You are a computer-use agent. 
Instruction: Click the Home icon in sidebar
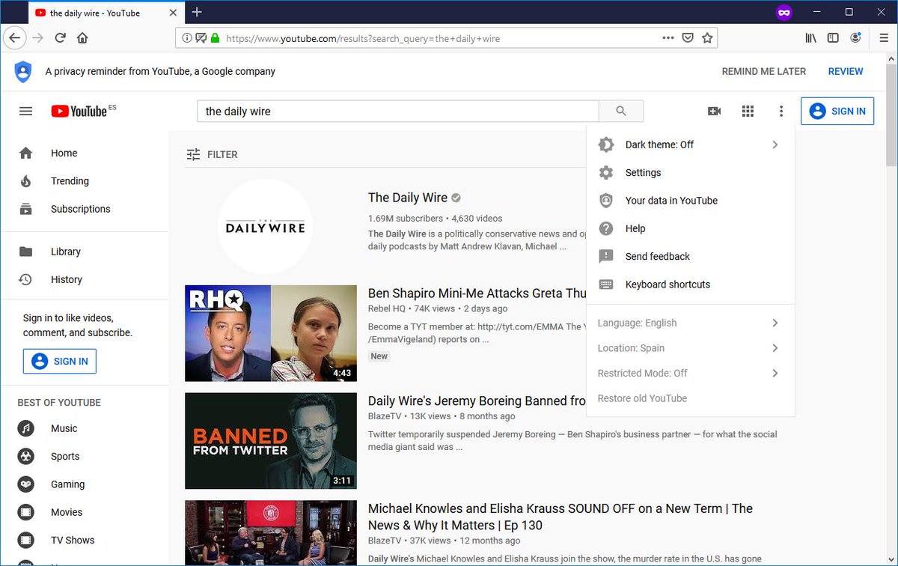(25, 153)
